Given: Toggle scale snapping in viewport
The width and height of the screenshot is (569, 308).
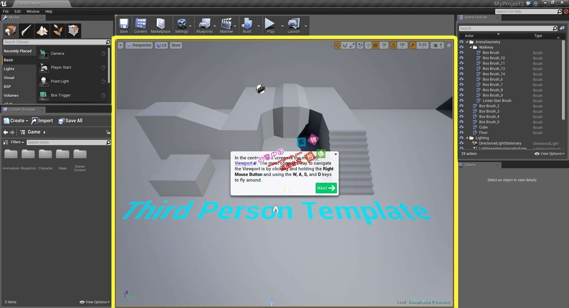Looking at the screenshot, I should coord(413,45).
